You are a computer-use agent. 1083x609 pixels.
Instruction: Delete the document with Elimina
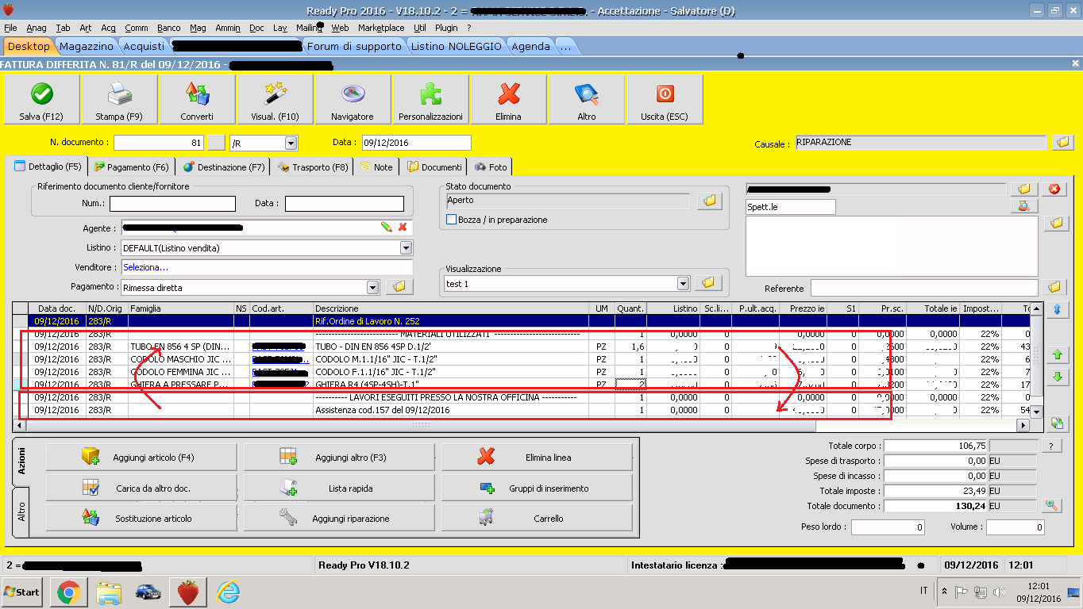click(x=508, y=100)
